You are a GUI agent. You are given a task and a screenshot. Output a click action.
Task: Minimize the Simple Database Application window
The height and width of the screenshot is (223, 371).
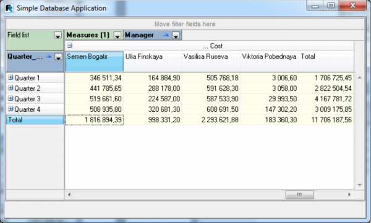(x=315, y=6)
